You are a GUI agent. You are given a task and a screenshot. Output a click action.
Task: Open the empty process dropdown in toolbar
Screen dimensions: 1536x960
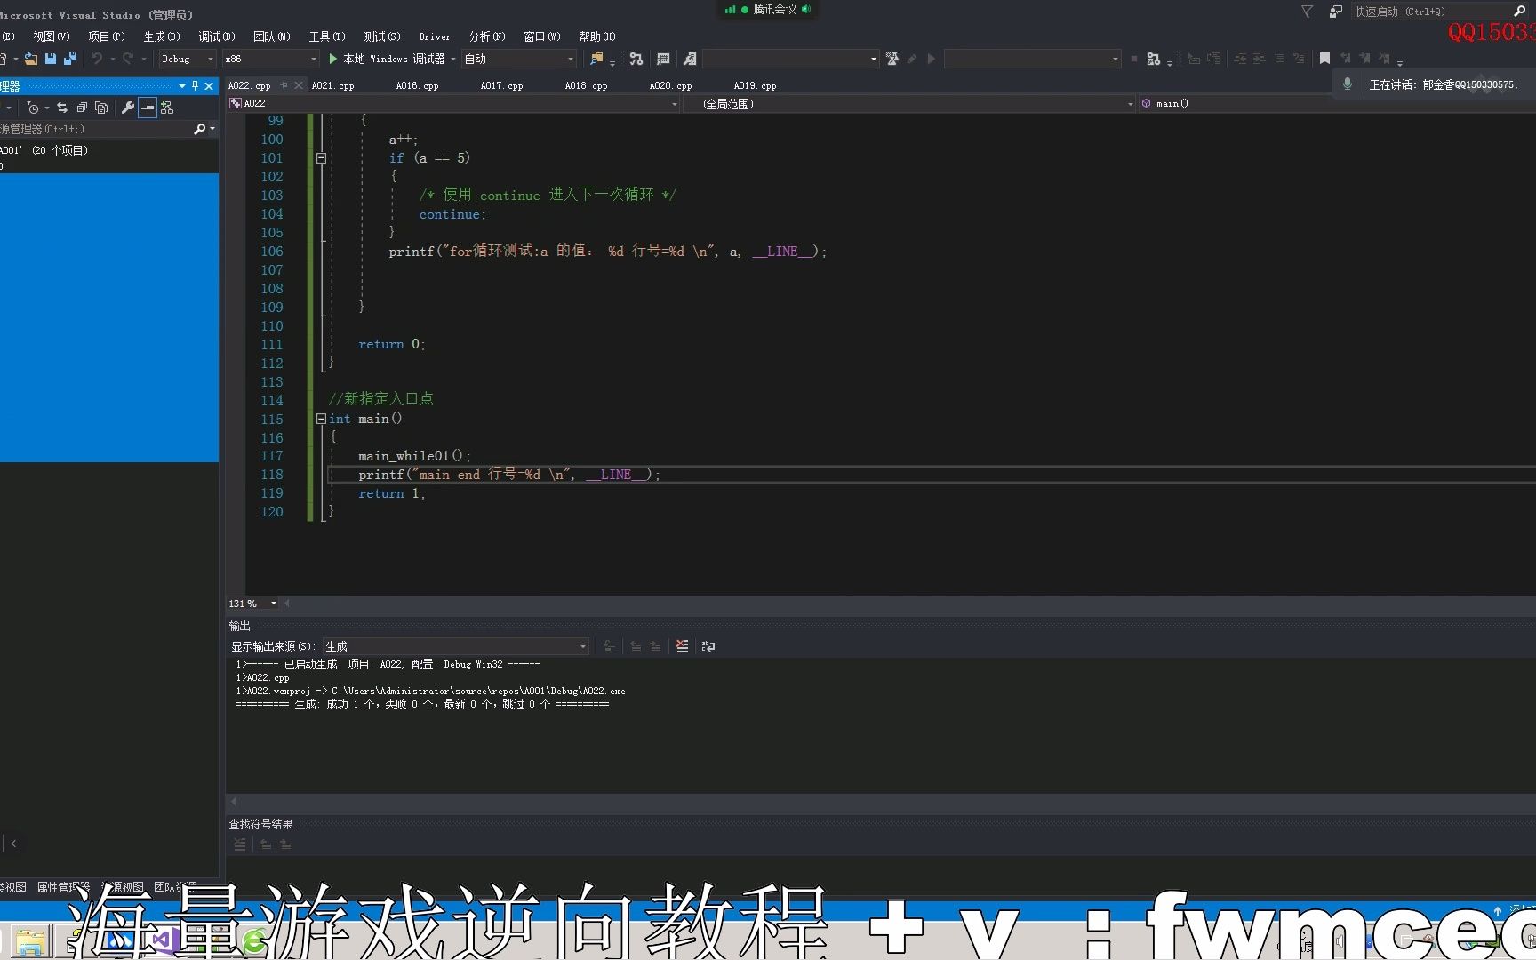coord(791,59)
